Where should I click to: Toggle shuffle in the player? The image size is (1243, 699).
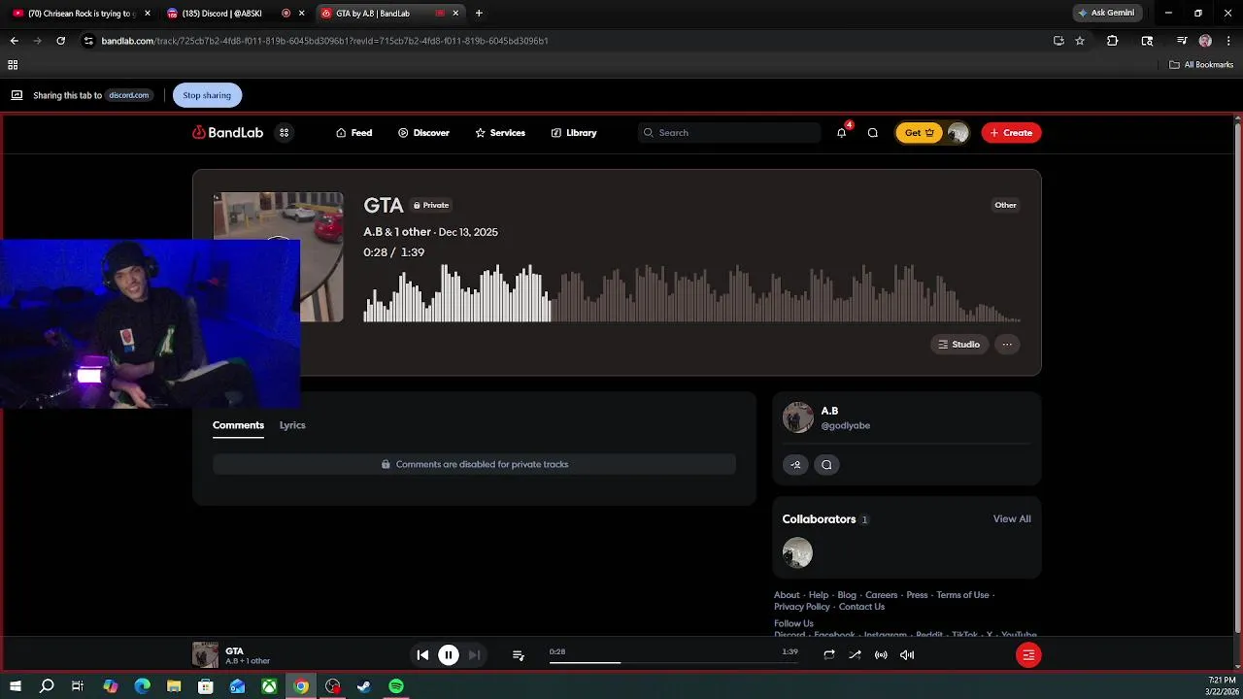coord(855,655)
